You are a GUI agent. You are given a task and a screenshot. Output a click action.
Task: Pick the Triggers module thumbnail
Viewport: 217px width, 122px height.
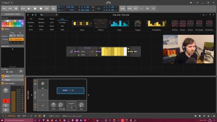click(x=138, y=23)
